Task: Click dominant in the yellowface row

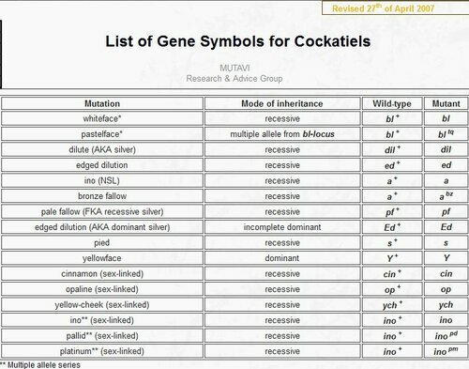Action: coord(282,258)
